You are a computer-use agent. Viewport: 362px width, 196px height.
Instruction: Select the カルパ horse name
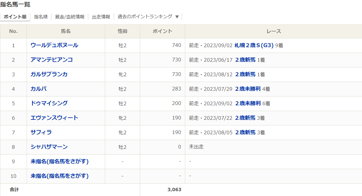pos(38,89)
